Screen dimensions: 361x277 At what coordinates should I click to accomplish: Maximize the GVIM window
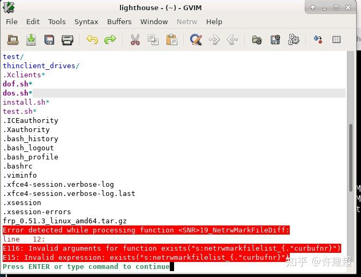336,8
